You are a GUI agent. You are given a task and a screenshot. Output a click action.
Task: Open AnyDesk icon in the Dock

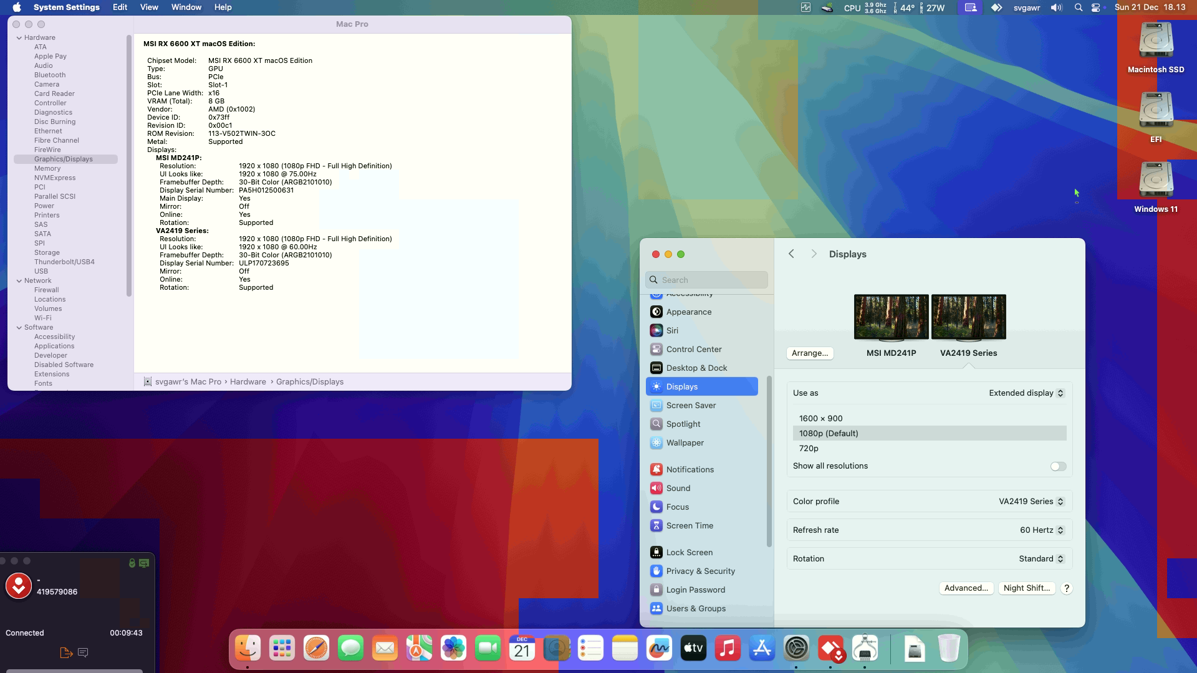[x=830, y=649]
